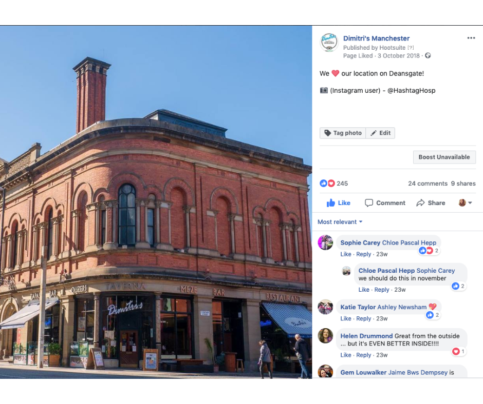Like Helen Drummond's comment
Screen dimensions: 483x404
(346, 355)
